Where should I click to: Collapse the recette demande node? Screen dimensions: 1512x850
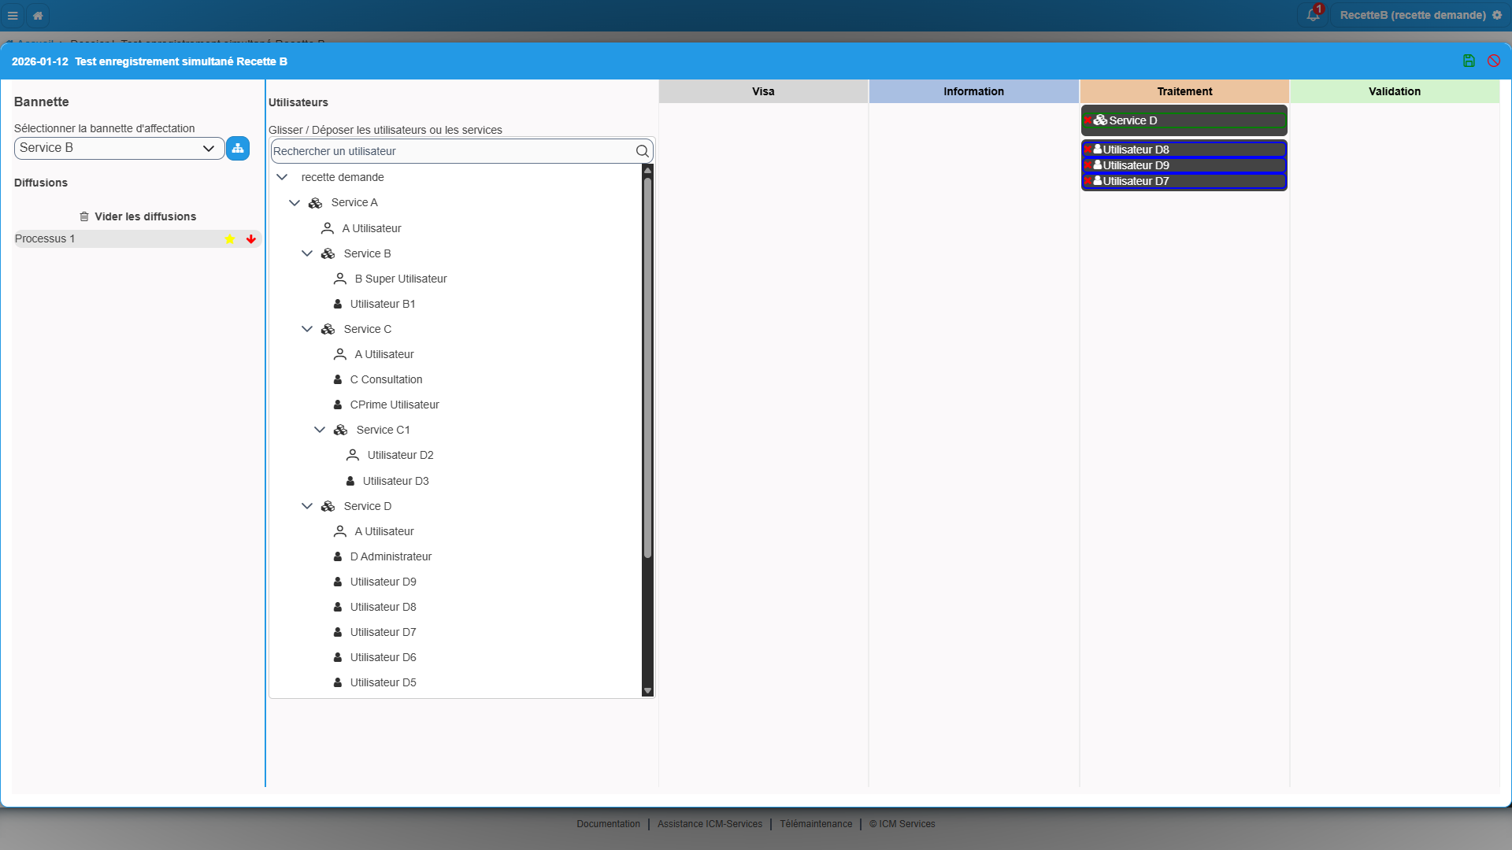[x=282, y=177]
